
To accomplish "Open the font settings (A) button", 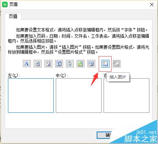I will click(x=27, y=64).
